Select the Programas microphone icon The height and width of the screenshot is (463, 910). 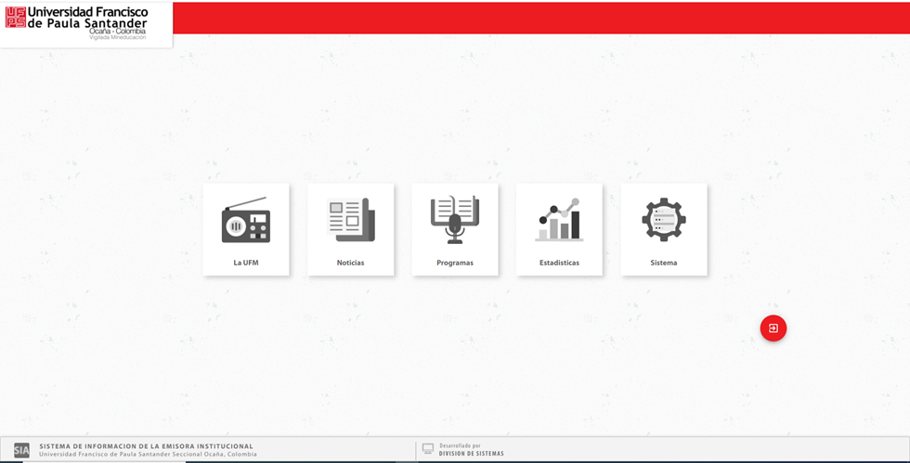point(454,221)
